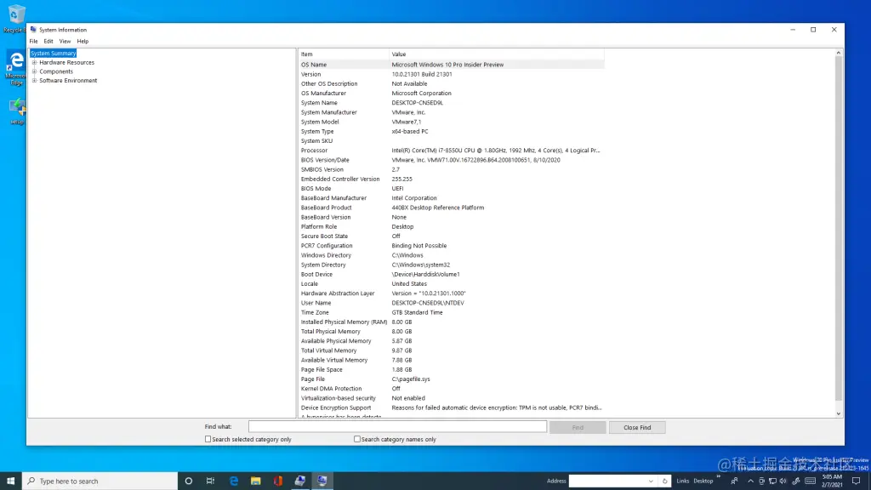The height and width of the screenshot is (490, 871).
Task: Click the details pane vertical scrollbar thumb
Action: pos(838,228)
